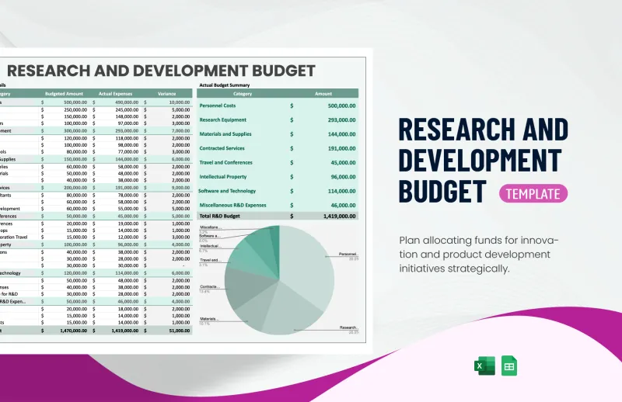Viewport: 622px width, 402px height.
Task: Select the 'Materials and Supplies' summary row
Action: coord(278,134)
